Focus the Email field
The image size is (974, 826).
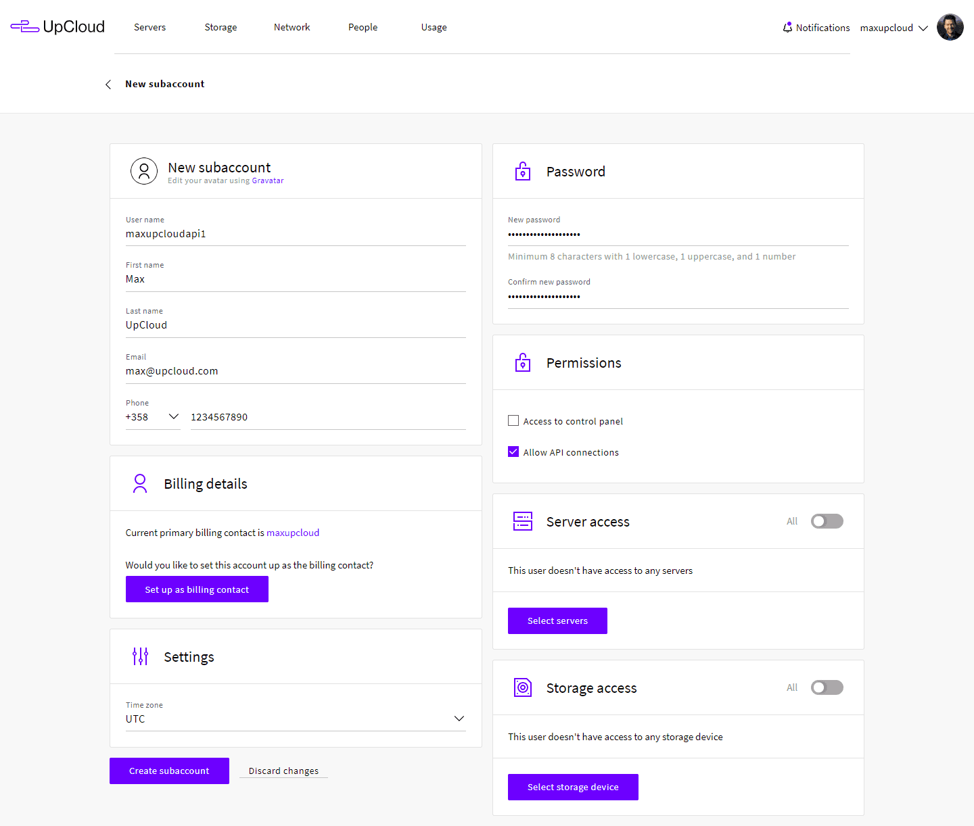click(296, 371)
